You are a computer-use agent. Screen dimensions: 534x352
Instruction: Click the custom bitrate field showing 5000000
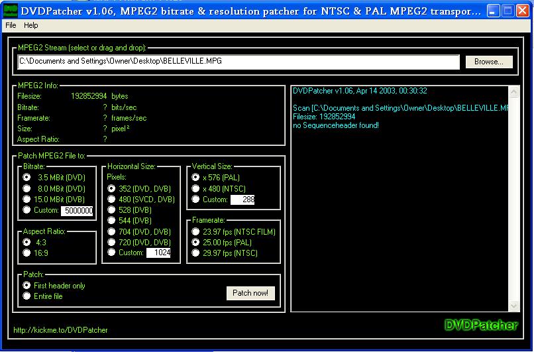(77, 211)
